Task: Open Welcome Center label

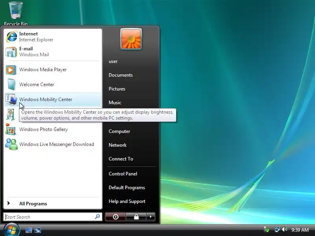Action: coord(37,85)
